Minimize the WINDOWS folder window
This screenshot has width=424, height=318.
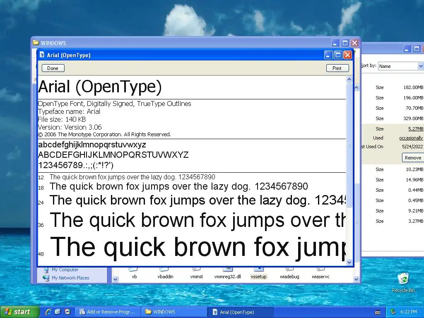[x=335, y=43]
